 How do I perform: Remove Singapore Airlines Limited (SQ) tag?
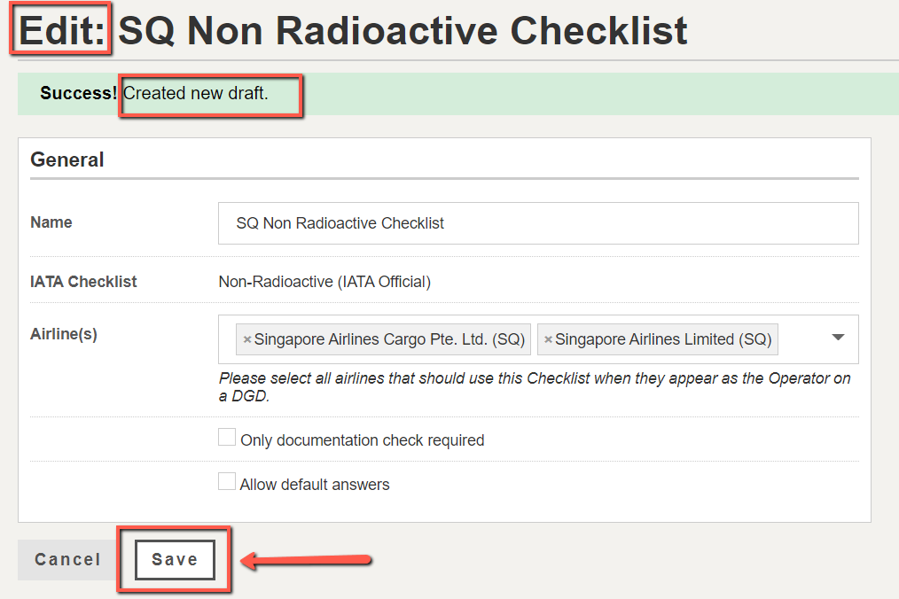coord(548,339)
